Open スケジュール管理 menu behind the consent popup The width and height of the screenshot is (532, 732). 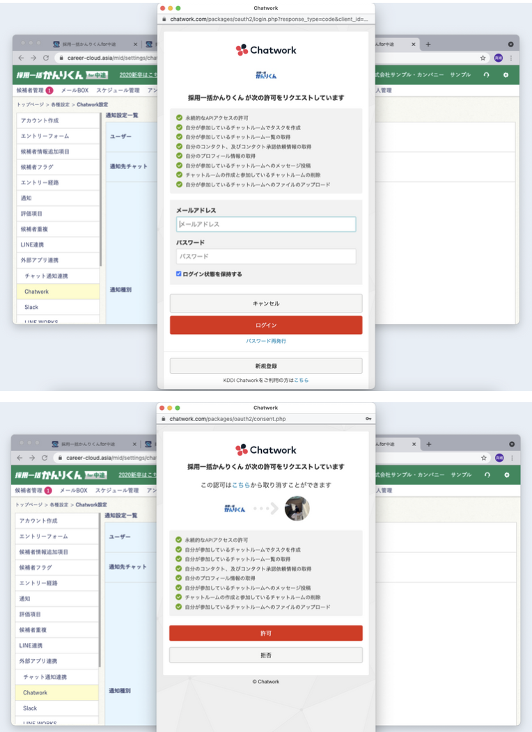tap(117, 490)
